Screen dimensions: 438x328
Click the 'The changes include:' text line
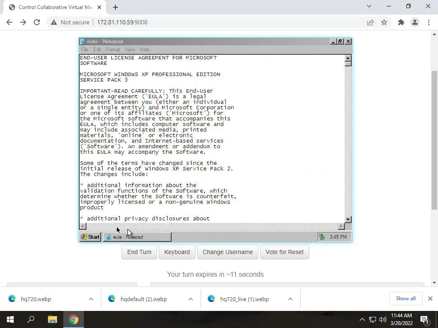coord(114,174)
